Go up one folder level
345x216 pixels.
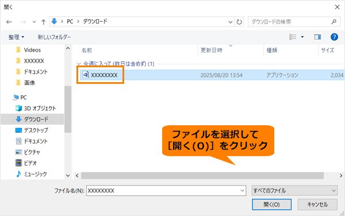pos(44,22)
